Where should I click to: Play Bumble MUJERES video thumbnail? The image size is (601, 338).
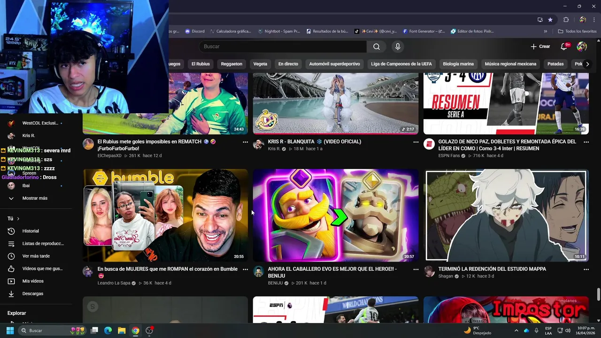(165, 215)
